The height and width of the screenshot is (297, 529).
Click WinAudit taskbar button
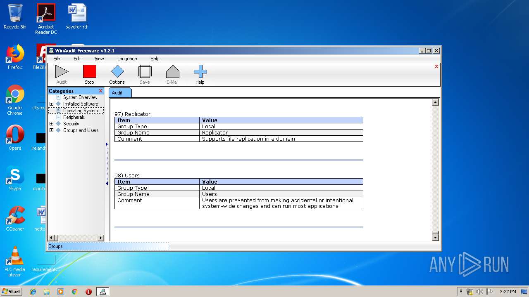103,292
